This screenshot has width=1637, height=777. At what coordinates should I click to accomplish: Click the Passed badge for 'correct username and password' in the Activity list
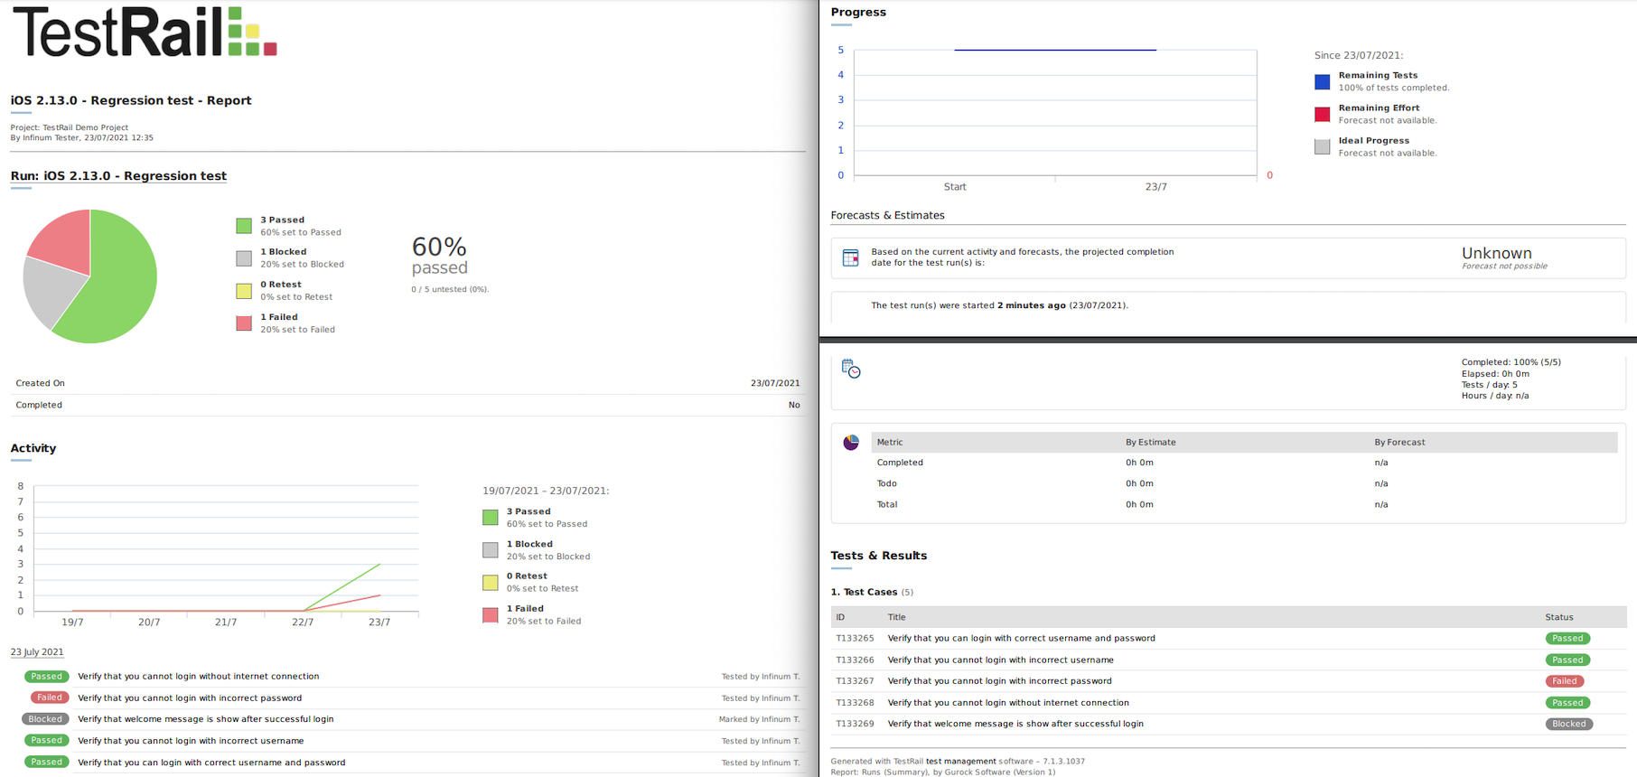tap(46, 763)
